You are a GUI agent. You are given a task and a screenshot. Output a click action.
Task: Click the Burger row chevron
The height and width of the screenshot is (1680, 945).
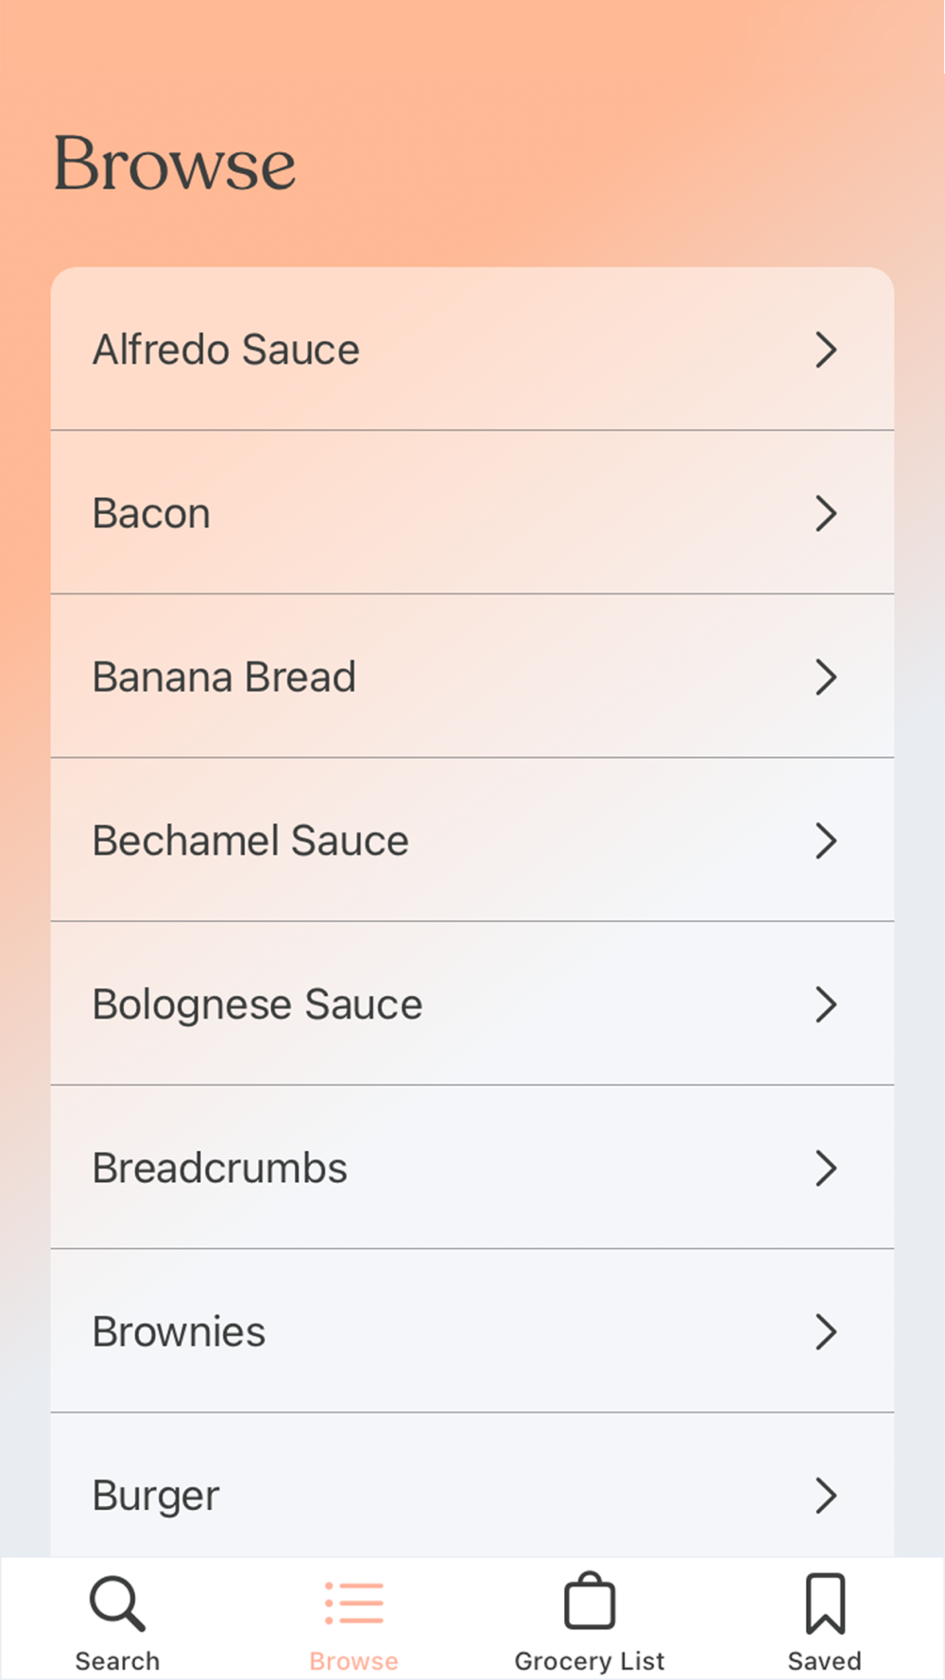pyautogui.click(x=826, y=1496)
